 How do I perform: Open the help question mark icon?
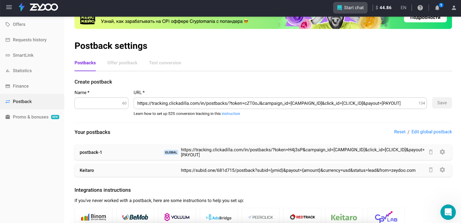420,8
